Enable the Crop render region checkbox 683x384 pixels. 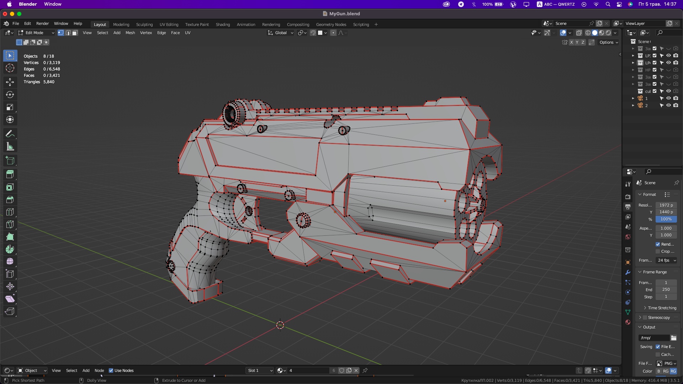tap(658, 251)
